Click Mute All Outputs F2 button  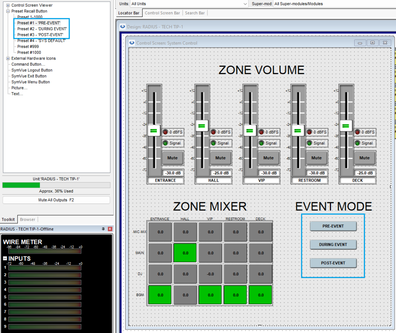[x=56, y=200]
